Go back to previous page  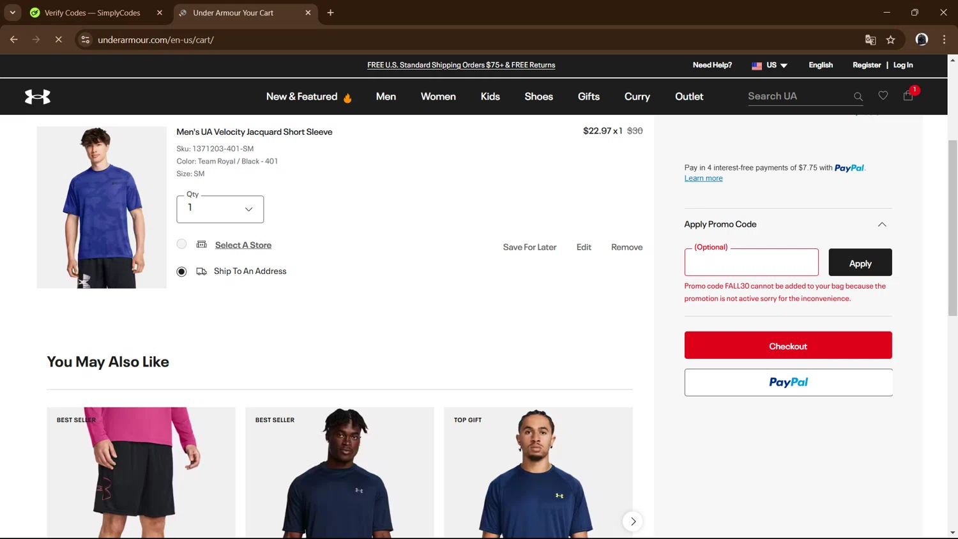click(x=14, y=40)
